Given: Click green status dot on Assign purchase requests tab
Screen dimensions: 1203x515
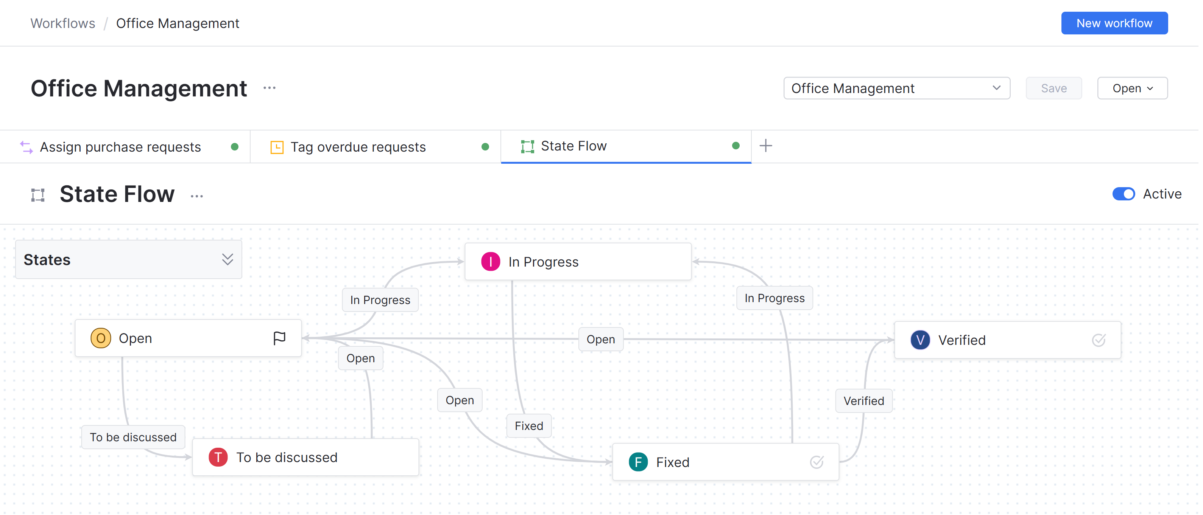Looking at the screenshot, I should coord(235,147).
